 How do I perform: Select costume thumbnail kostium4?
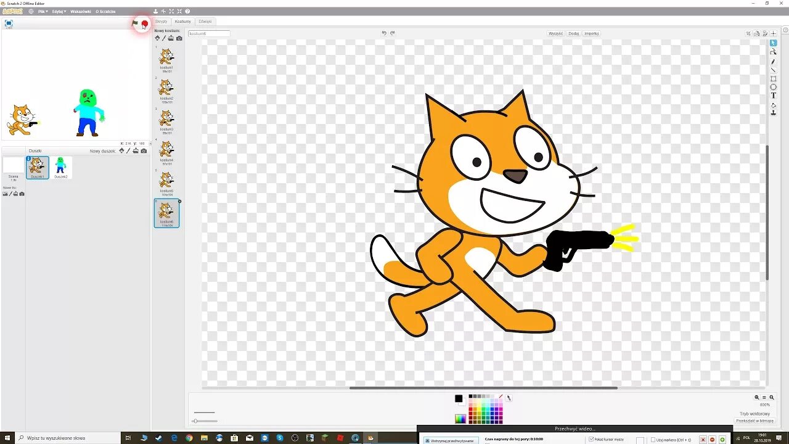(166, 152)
